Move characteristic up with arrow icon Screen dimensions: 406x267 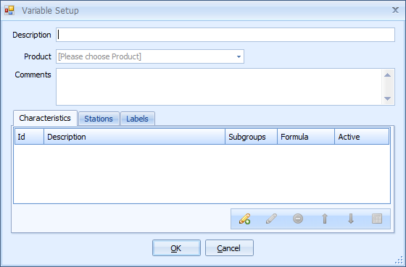pyautogui.click(x=325, y=219)
